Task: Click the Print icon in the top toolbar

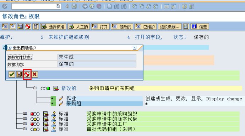Action: [x=109, y=6]
